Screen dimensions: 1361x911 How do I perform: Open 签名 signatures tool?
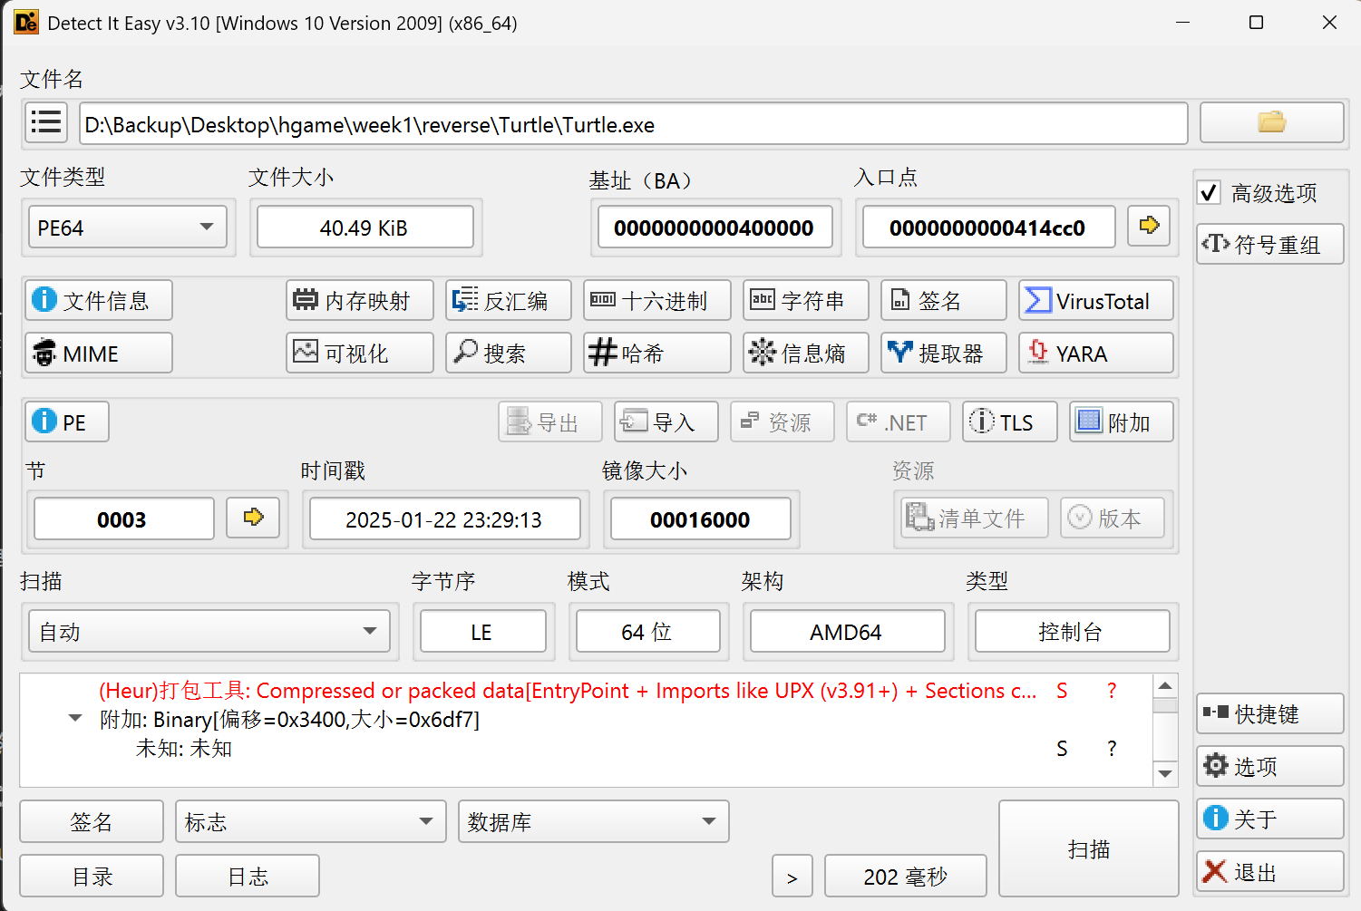[944, 300]
